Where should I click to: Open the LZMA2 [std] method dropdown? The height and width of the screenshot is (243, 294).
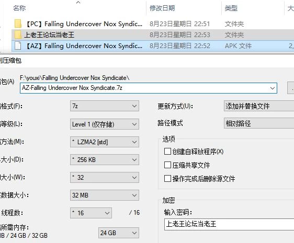pos(105,142)
